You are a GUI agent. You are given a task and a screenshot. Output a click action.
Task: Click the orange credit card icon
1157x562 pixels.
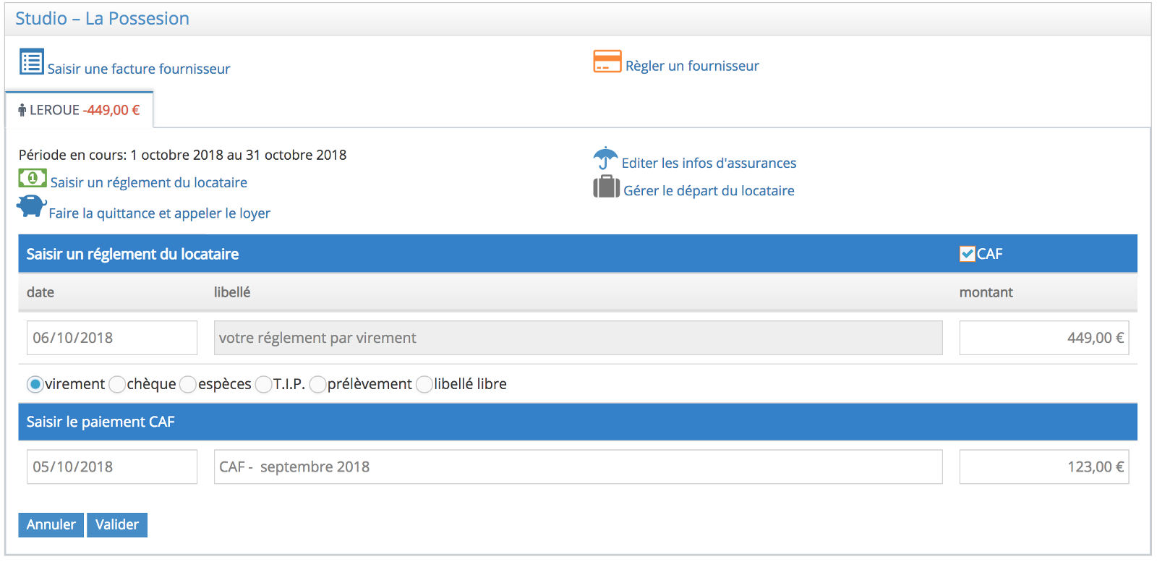(607, 61)
